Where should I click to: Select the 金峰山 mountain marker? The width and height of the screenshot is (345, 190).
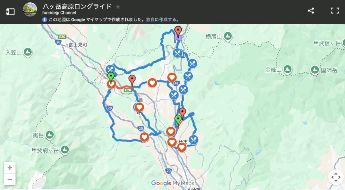287,70
